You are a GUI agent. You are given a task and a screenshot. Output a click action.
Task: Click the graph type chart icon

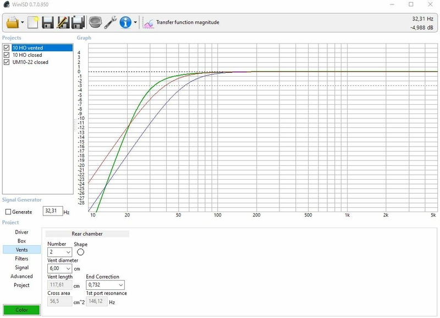[x=148, y=23]
